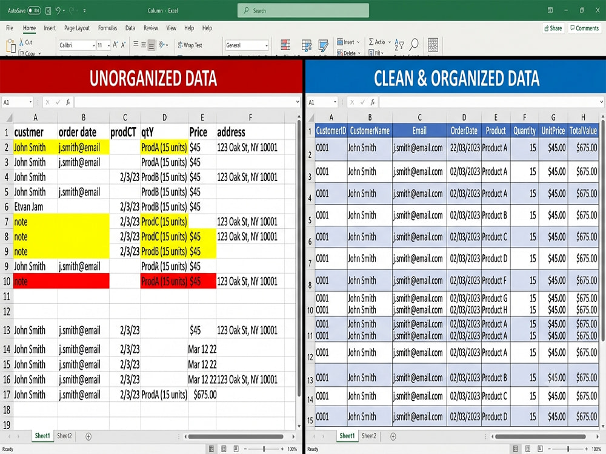Click the highlighted Bottom Align icon

[151, 45]
